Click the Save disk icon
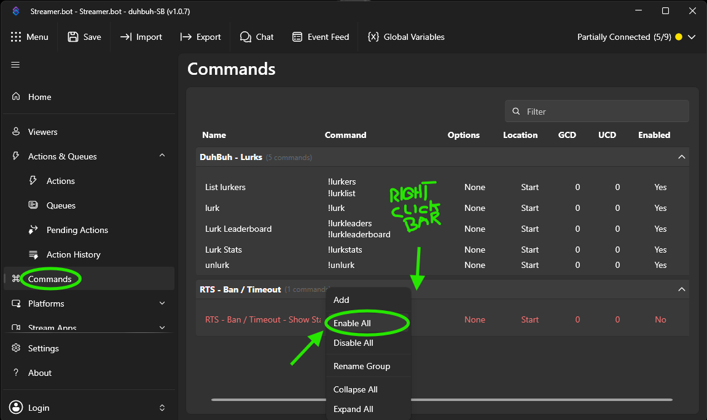 [73, 37]
